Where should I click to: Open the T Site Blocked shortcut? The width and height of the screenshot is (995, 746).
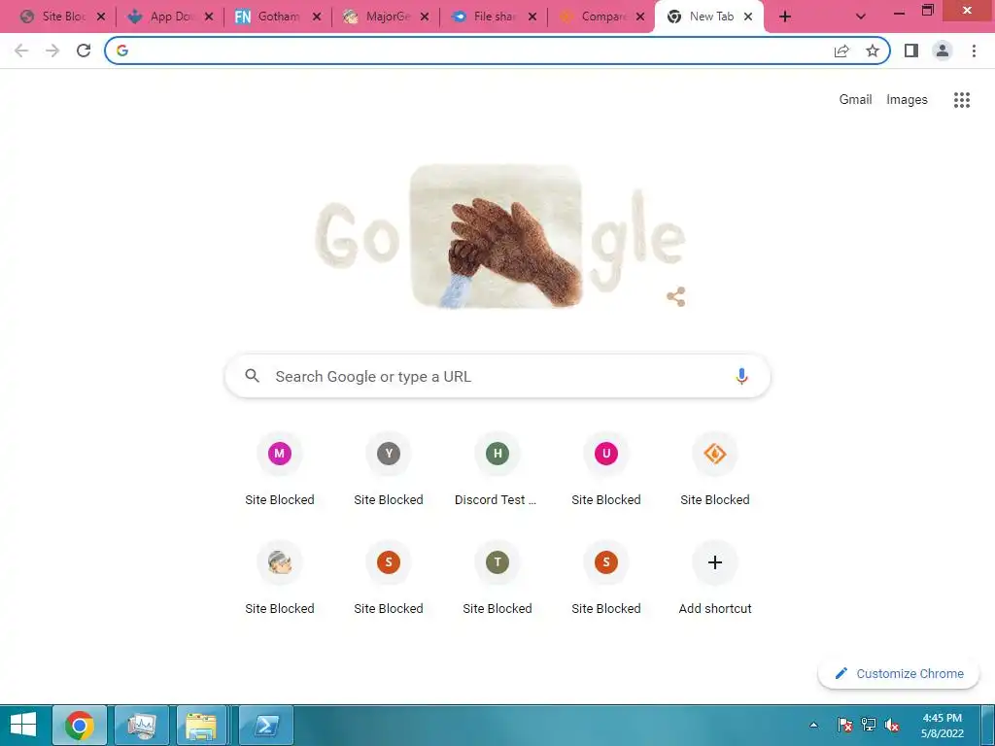click(497, 578)
